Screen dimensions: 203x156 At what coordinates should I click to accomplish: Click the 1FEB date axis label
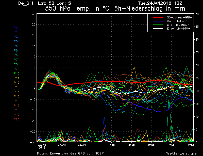pyautogui.click(x=112, y=145)
